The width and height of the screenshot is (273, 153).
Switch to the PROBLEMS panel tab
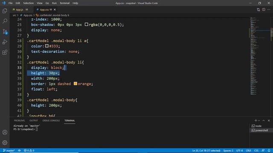click(19, 120)
